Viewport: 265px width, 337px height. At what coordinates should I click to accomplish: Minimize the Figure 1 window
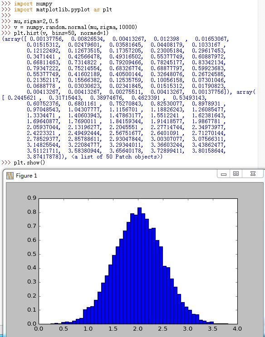(224, 174)
